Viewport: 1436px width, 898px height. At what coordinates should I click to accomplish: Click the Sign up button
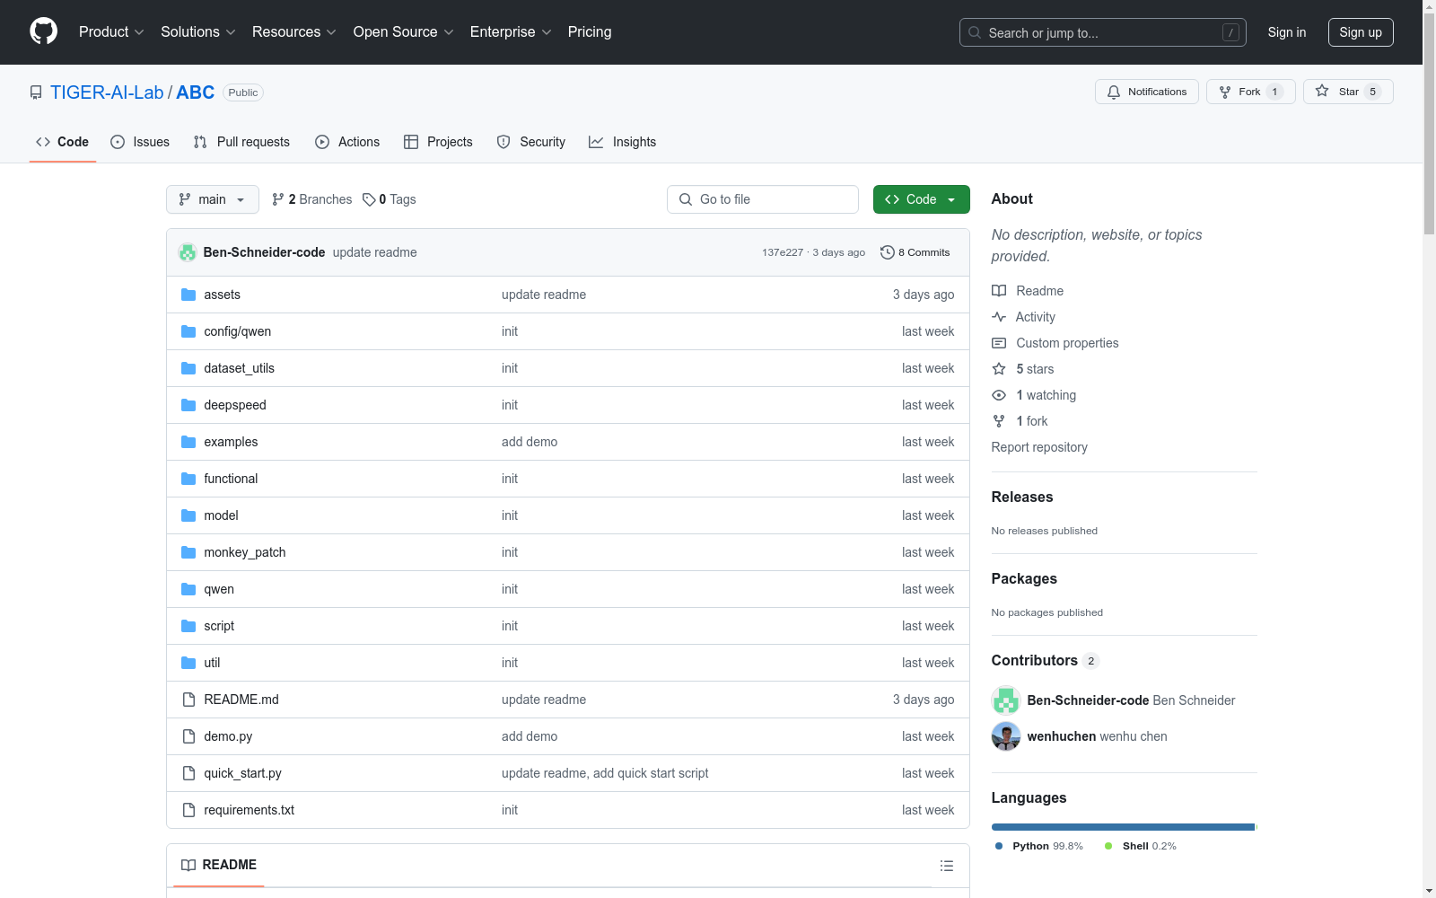click(1361, 32)
